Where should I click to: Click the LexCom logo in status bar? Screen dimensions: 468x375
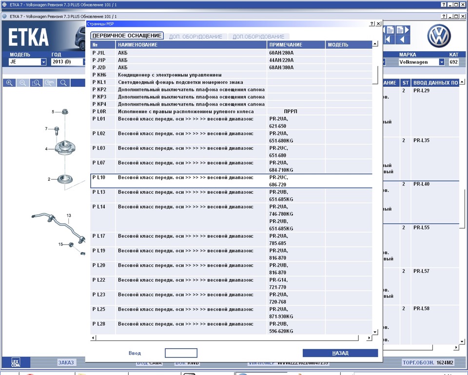(16, 362)
